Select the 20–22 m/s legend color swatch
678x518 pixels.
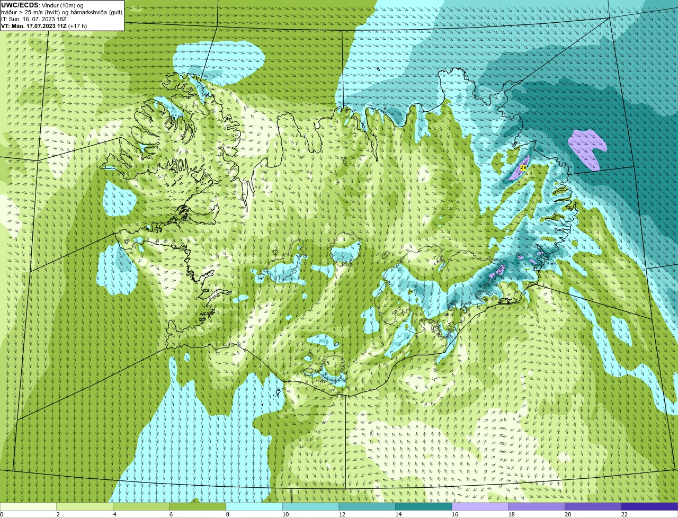[593, 506]
